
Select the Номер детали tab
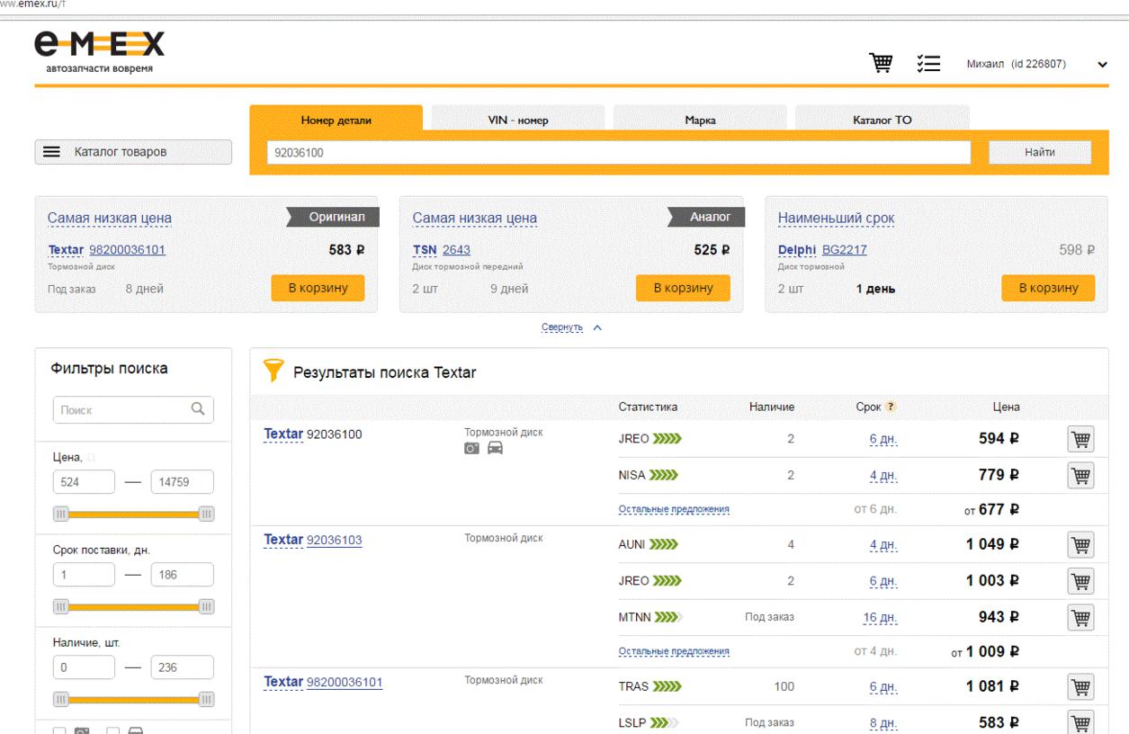[x=336, y=121]
